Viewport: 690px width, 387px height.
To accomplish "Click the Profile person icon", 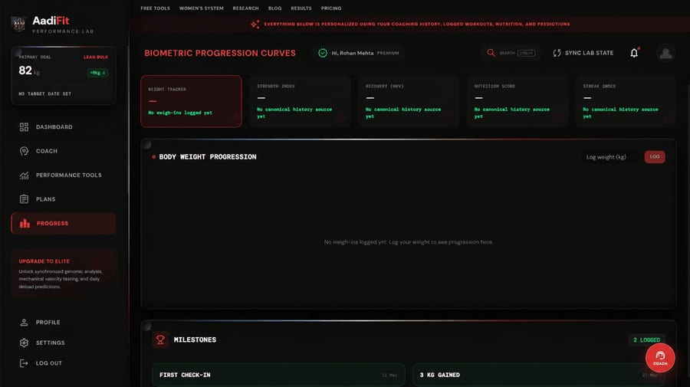I will pyautogui.click(x=24, y=323).
